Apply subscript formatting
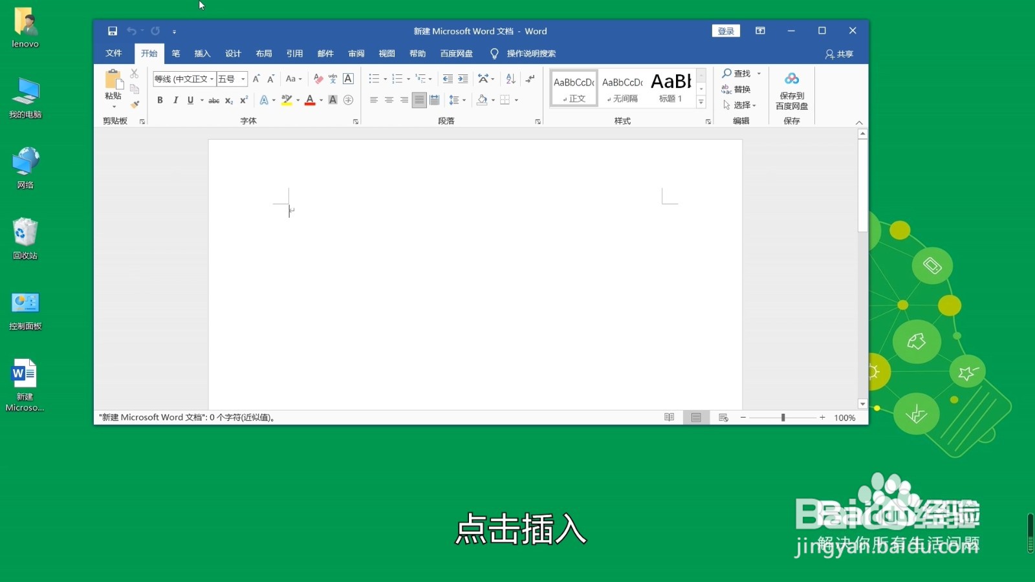The width and height of the screenshot is (1035, 582). tap(229, 100)
